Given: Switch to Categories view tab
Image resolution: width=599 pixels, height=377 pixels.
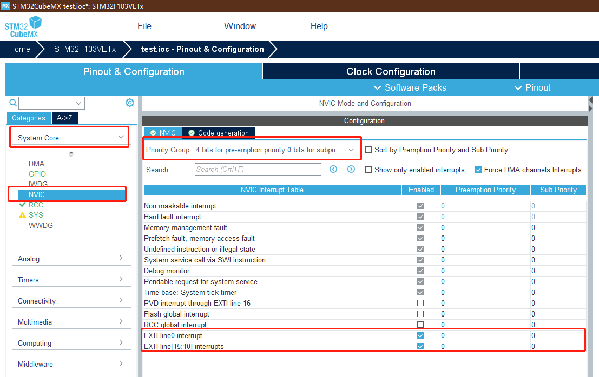Looking at the screenshot, I should coord(29,118).
